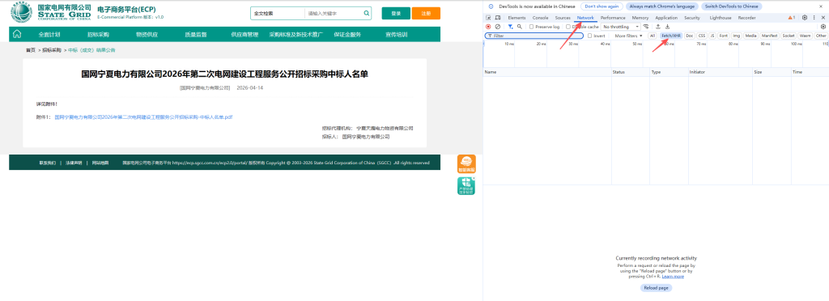This screenshot has width=829, height=301.
Task: Toggle the Wasm request type filter
Action: (806, 36)
